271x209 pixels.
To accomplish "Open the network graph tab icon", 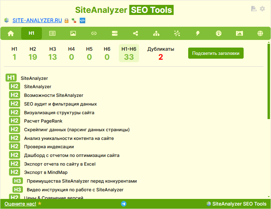I will 177,33.
